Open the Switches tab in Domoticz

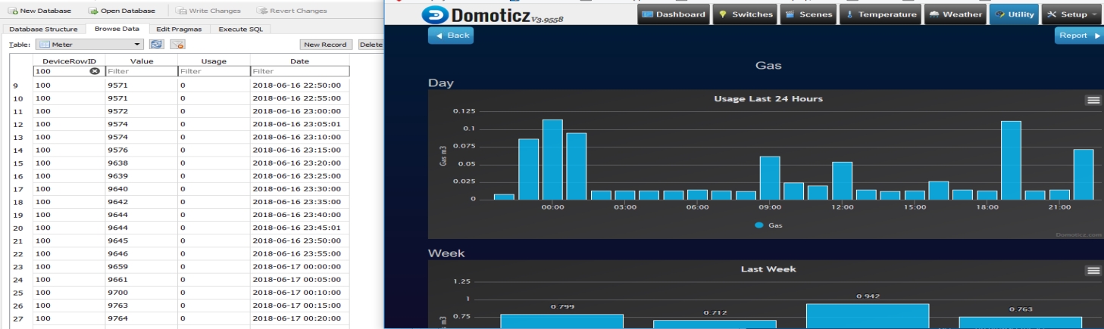[x=745, y=14]
